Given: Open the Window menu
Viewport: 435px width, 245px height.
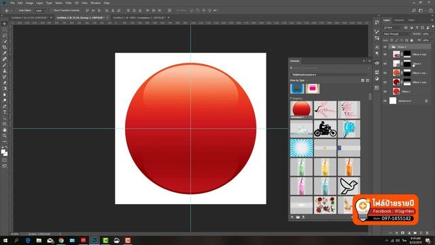Looking at the screenshot, I should tap(95, 3).
